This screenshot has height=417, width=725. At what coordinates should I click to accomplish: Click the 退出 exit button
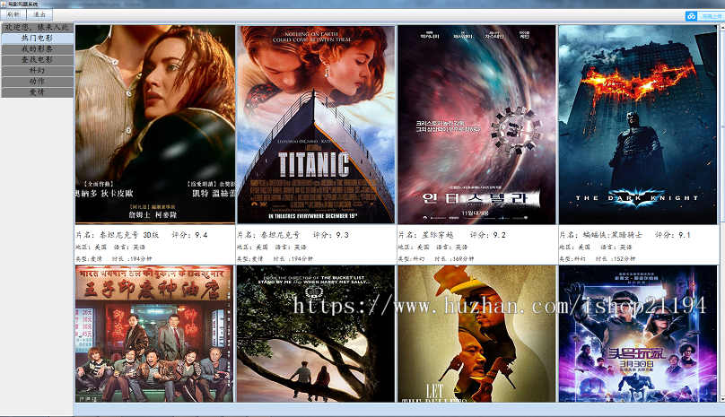39,14
